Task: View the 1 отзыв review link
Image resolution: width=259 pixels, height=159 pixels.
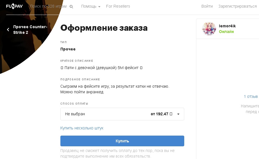Action: [x=251, y=96]
